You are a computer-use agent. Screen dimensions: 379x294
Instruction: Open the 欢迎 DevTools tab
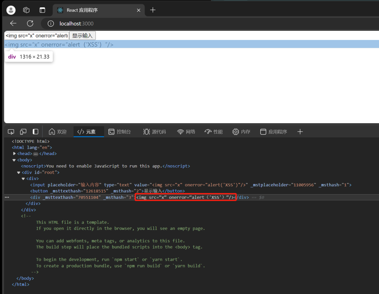tap(58, 132)
